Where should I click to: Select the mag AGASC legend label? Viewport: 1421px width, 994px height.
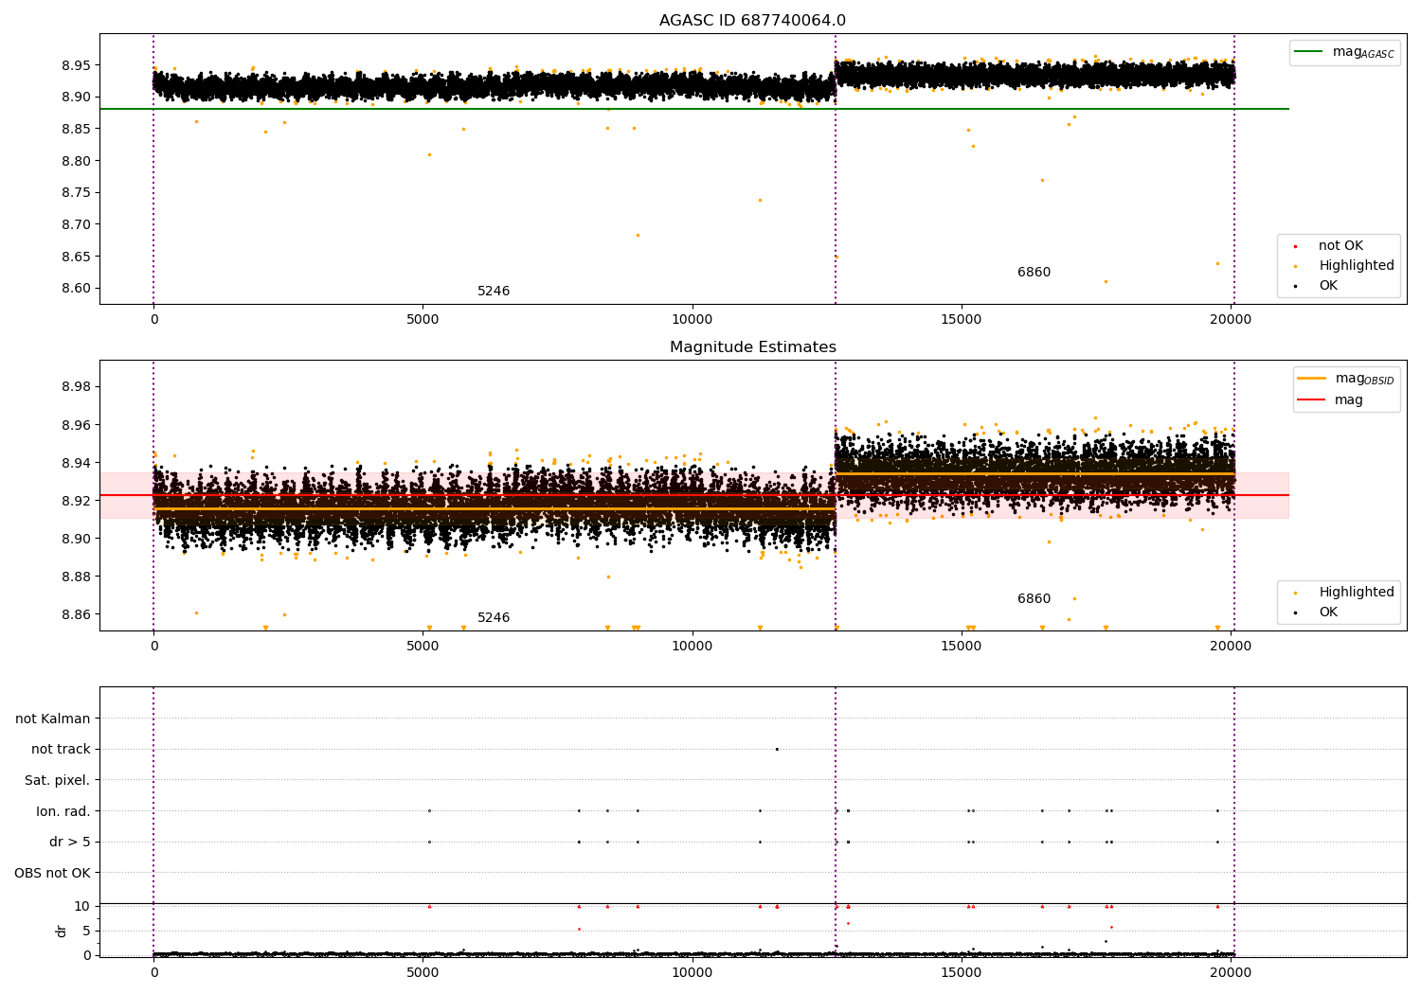click(1363, 52)
